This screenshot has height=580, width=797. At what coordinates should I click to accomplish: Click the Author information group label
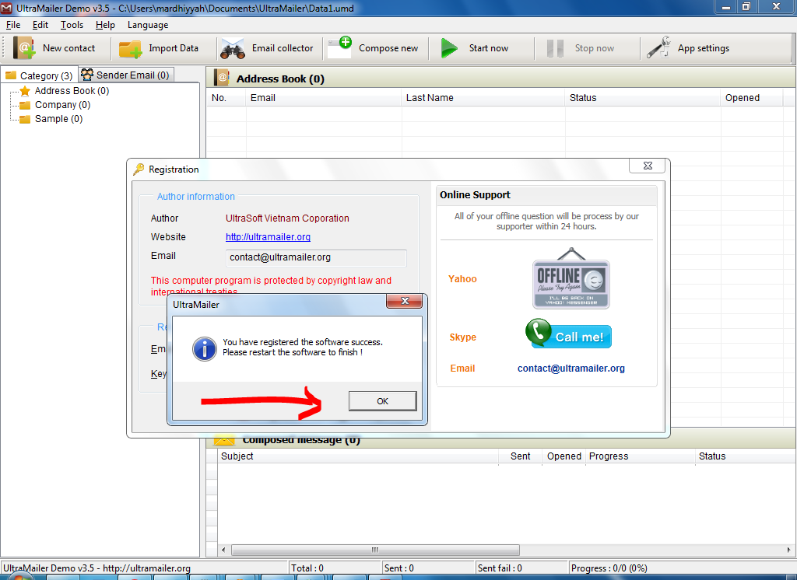click(x=195, y=197)
